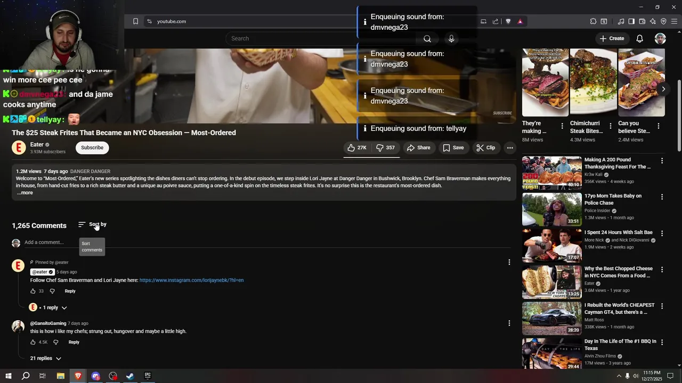The width and height of the screenshot is (682, 383).
Task: Save the video to a playlist
Action: click(x=453, y=148)
